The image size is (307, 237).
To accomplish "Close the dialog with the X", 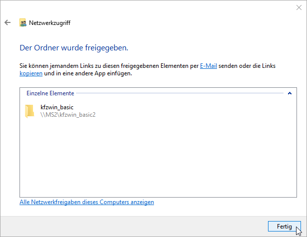I will [299, 7].
